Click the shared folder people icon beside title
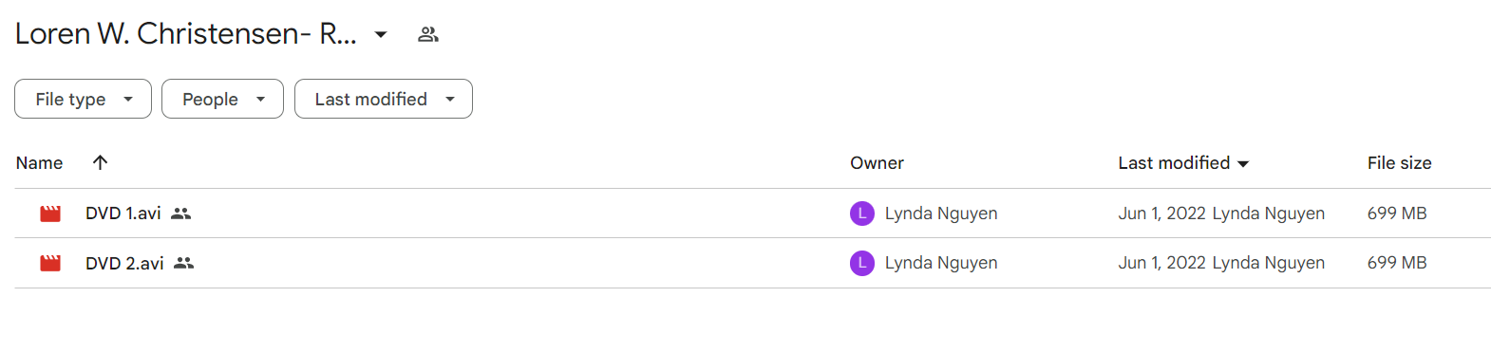 click(x=428, y=34)
